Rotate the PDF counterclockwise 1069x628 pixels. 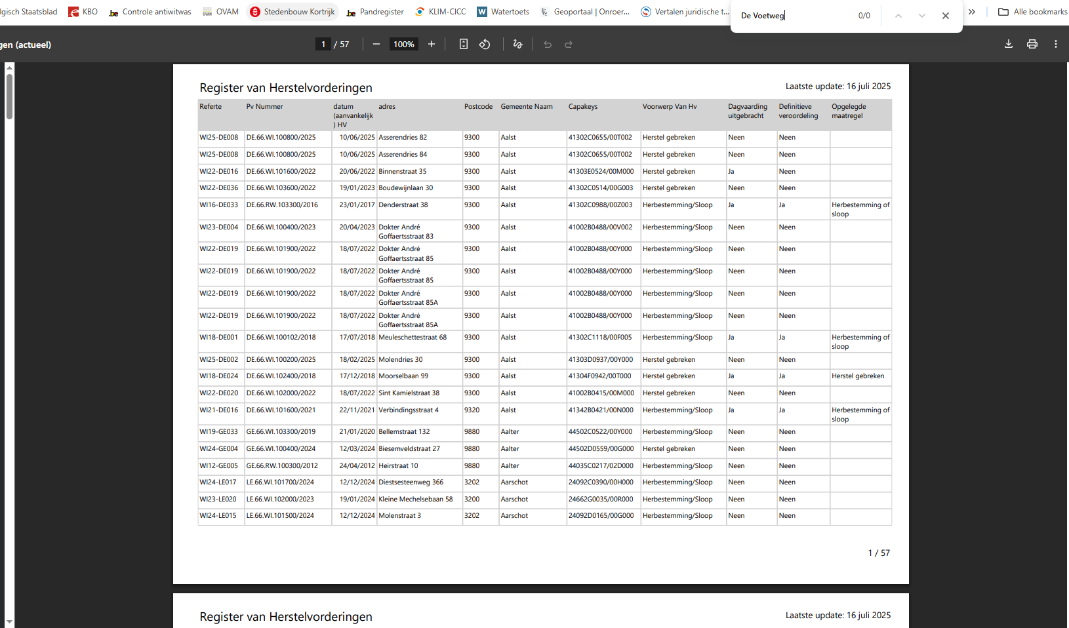(x=485, y=45)
